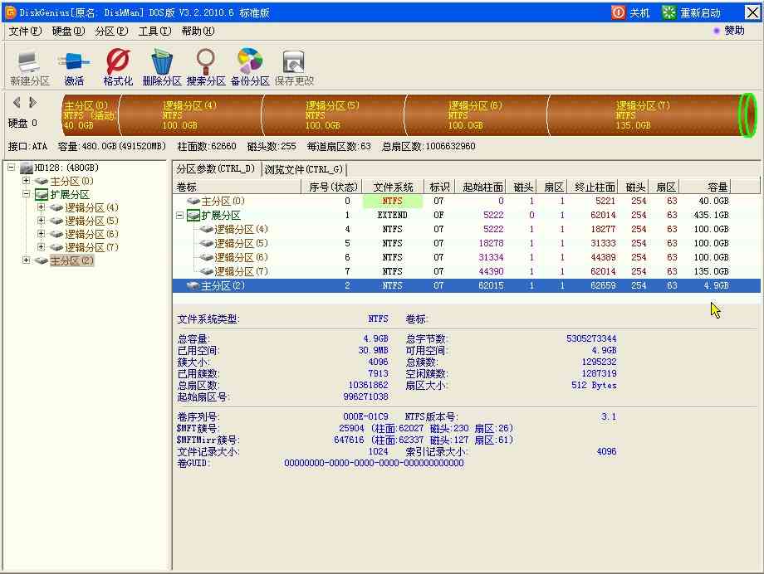Click the Format (格式化) toolbar icon
Screen dimensions: 764x574
pos(117,61)
